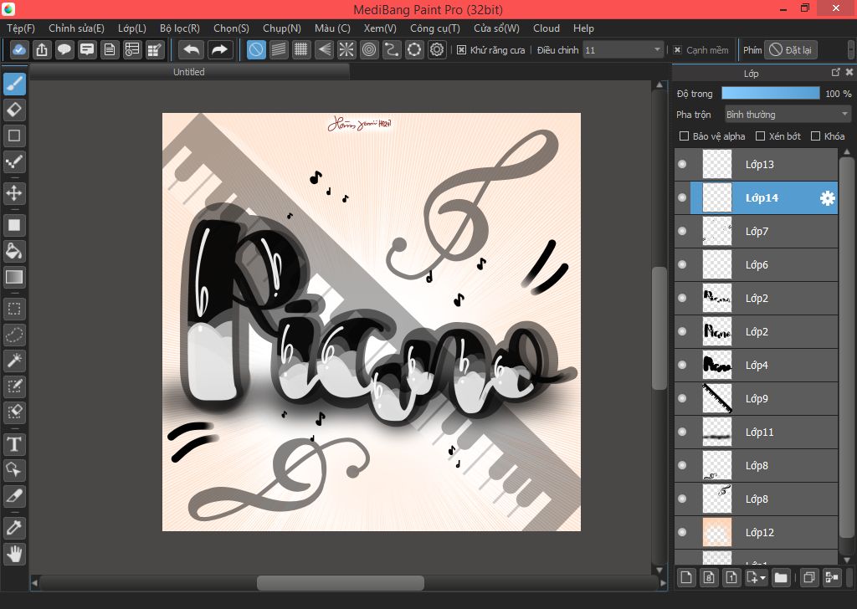Screen dimensions: 857x609
Task: Adjust the Độ trong opacity slider
Action: pyautogui.click(x=771, y=94)
